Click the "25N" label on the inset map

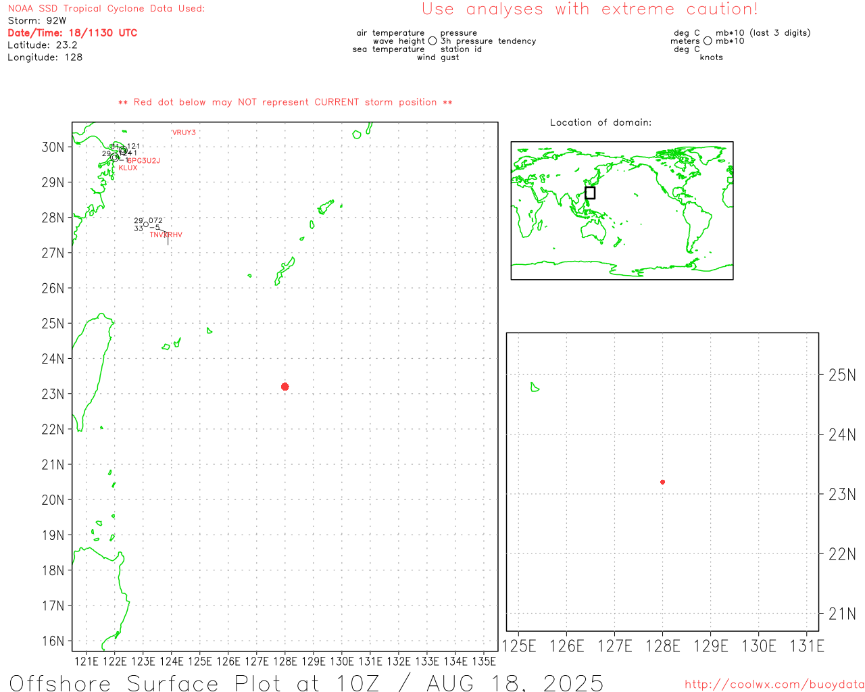click(x=842, y=375)
